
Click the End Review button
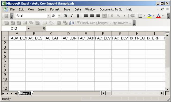click(x=122, y=23)
